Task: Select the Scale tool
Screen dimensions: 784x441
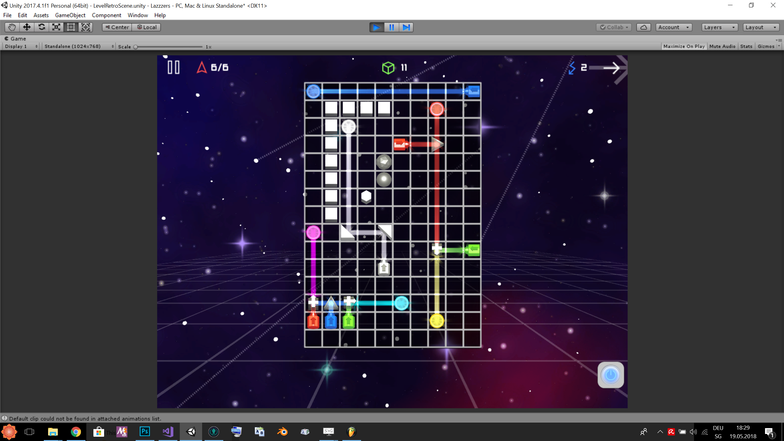Action: point(56,27)
